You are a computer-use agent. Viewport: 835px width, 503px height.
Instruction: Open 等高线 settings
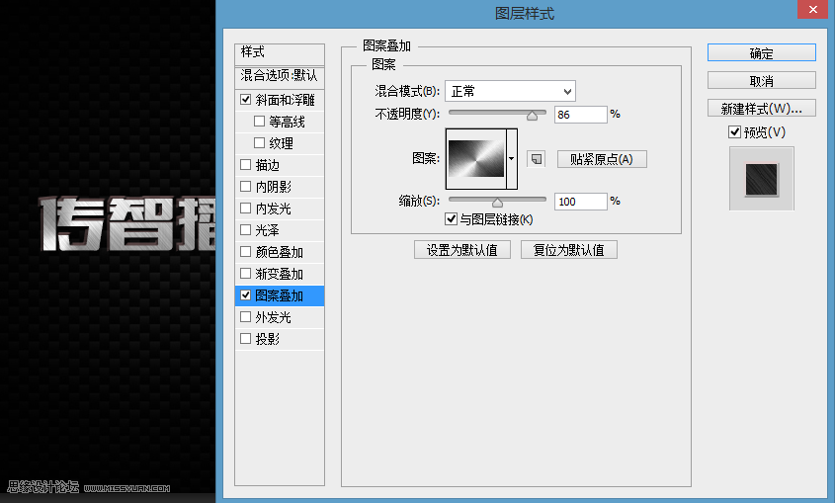287,122
